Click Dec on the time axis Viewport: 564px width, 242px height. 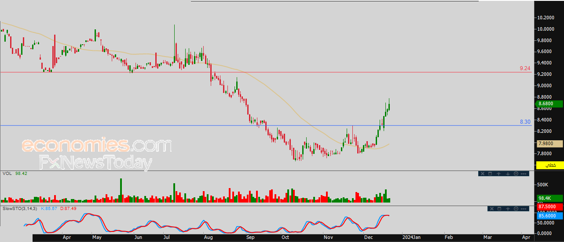368,237
